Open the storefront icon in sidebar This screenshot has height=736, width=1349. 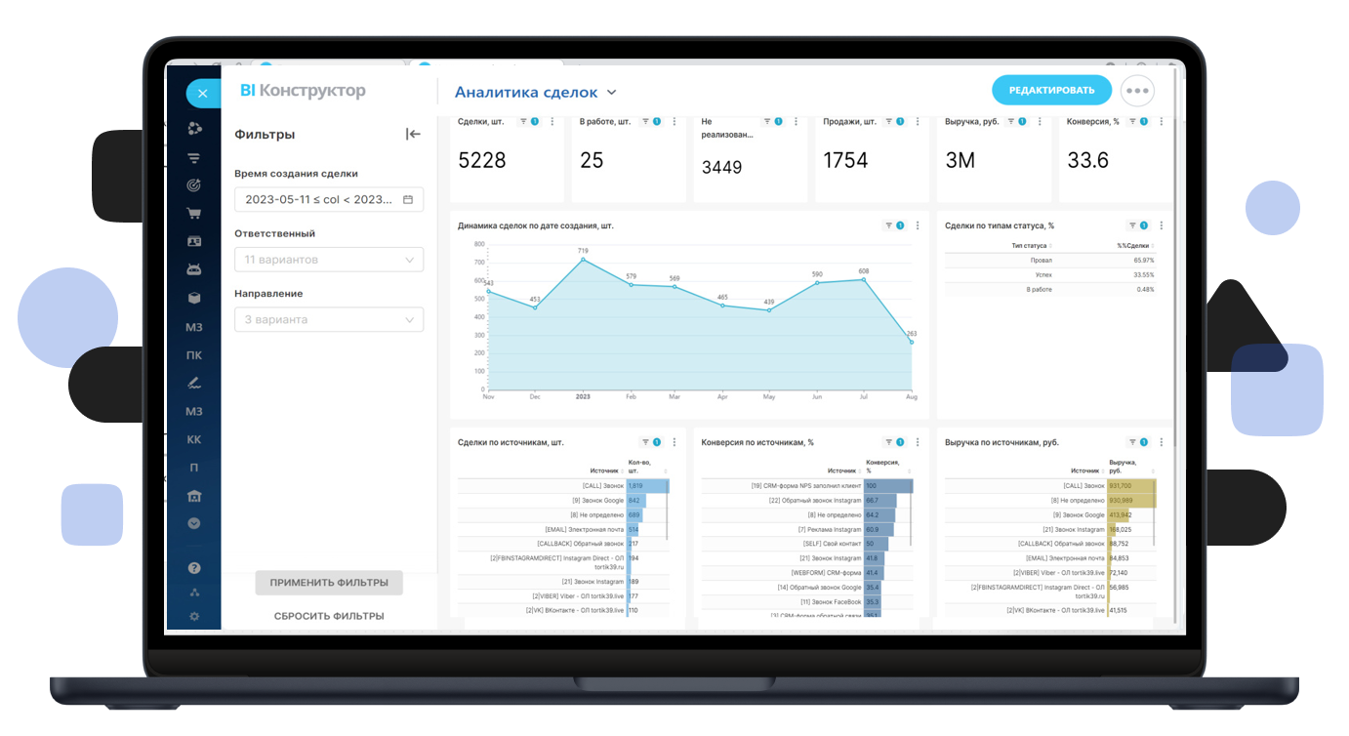(x=194, y=496)
